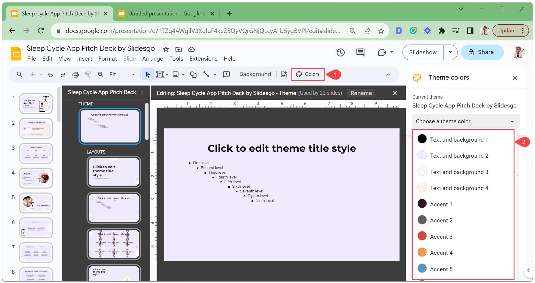Viewport: 535px width, 283px height.
Task: Click the Rename theme button
Action: click(x=361, y=93)
